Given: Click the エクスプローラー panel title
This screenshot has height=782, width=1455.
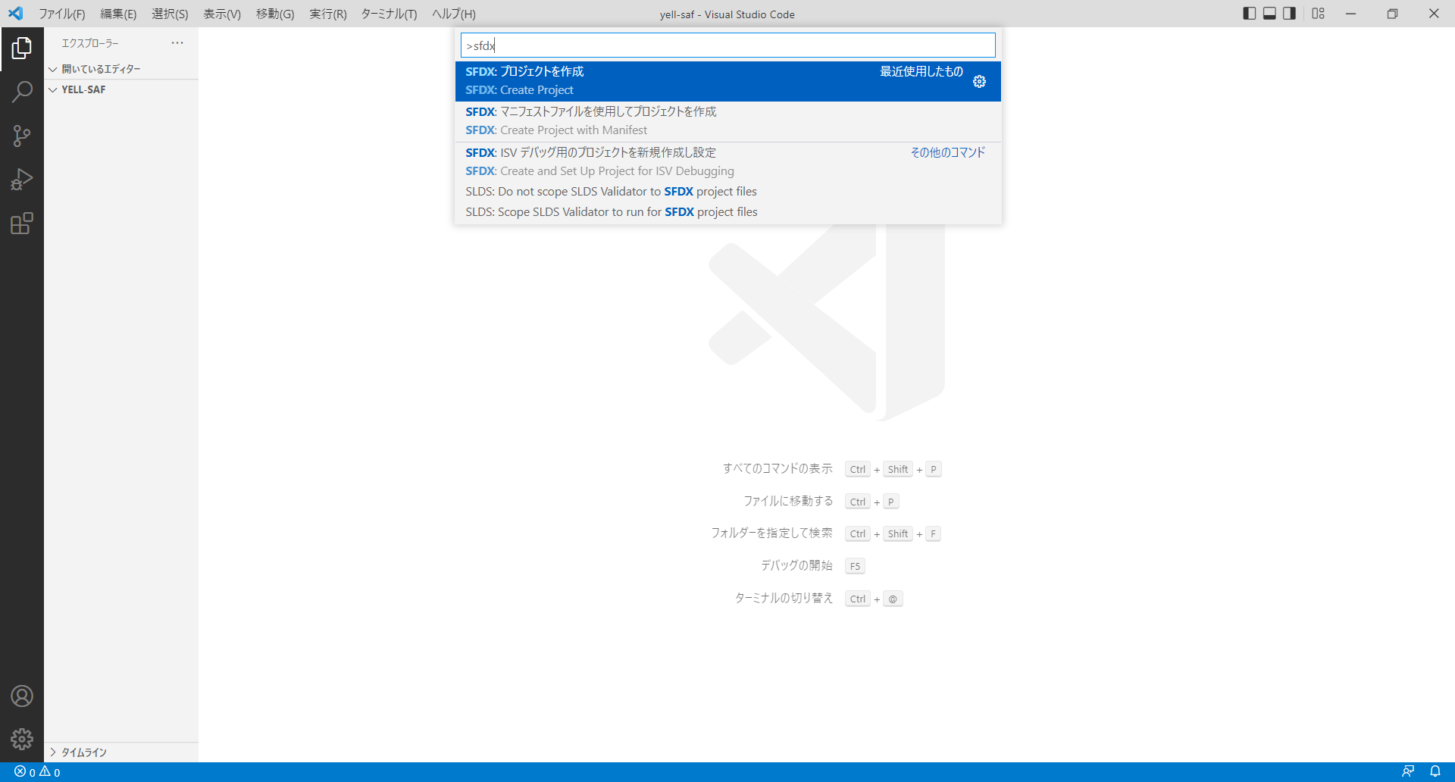Looking at the screenshot, I should (x=90, y=43).
